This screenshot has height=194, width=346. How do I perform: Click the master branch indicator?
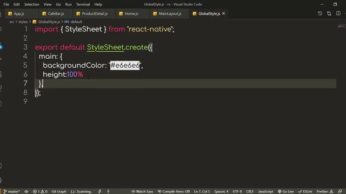(12, 191)
